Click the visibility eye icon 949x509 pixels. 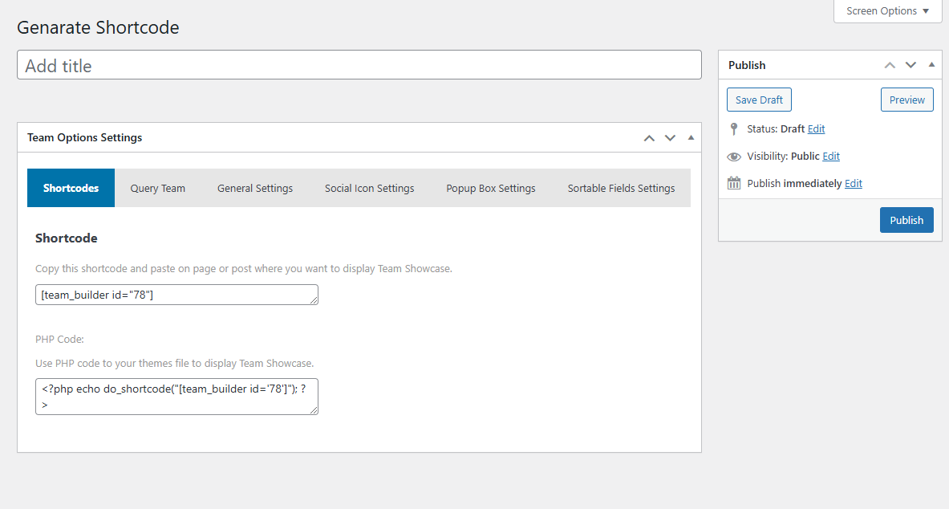[x=733, y=157]
